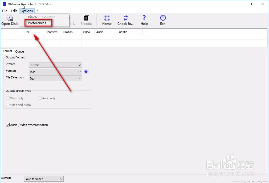Open the Home globe icon

pyautogui.click(x=107, y=18)
